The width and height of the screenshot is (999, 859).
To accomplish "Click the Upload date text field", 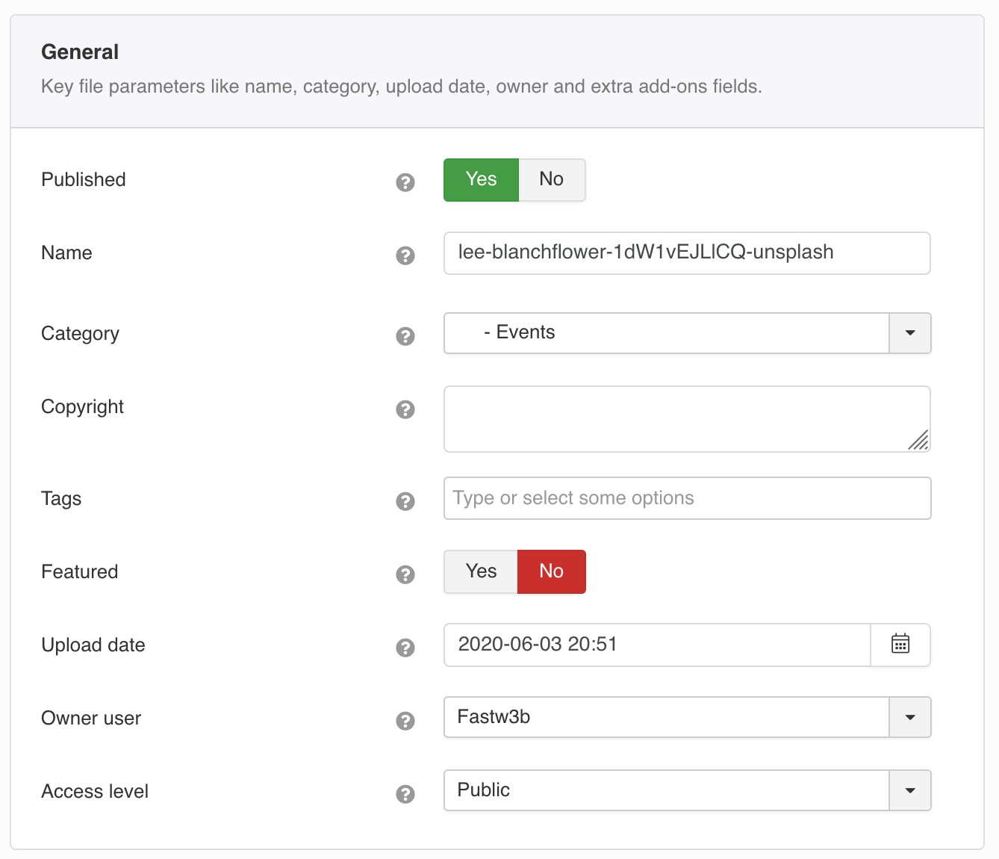I will pyautogui.click(x=657, y=645).
